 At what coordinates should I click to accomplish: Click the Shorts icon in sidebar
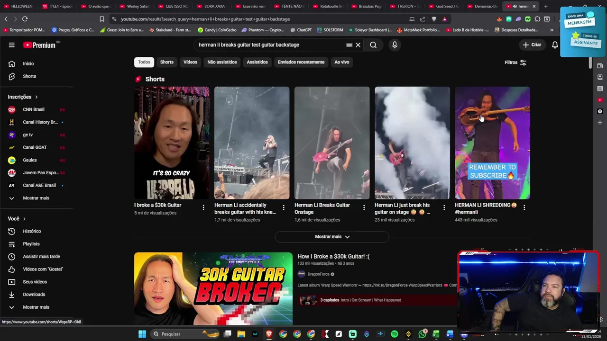(x=12, y=76)
